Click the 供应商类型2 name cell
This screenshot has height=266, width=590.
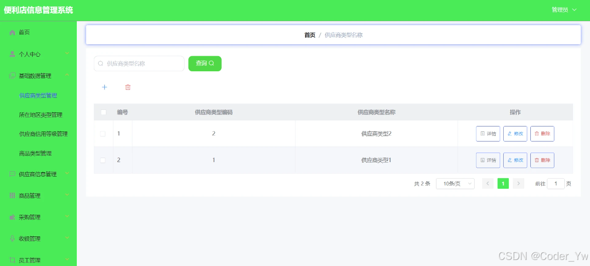click(376, 134)
